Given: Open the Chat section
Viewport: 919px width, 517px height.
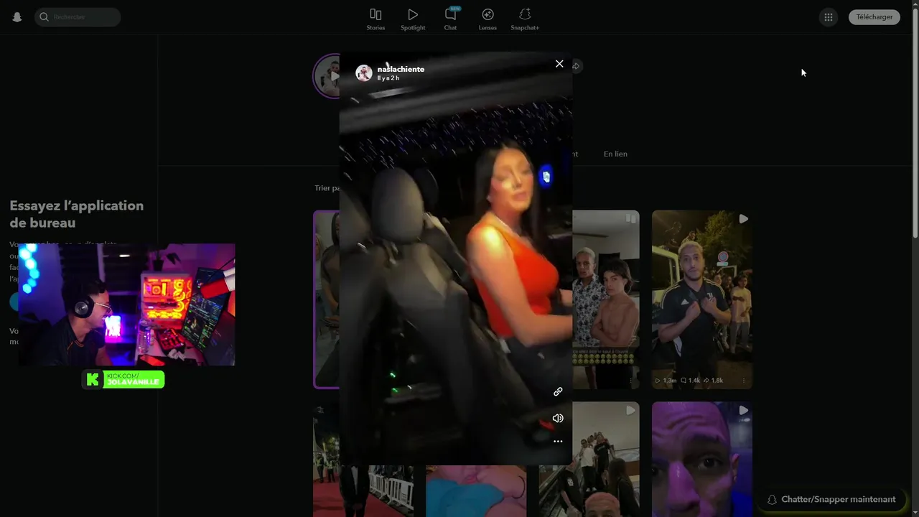Looking at the screenshot, I should coord(450,19).
